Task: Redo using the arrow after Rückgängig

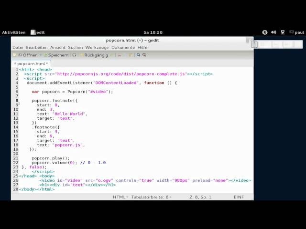Action: coord(112,55)
